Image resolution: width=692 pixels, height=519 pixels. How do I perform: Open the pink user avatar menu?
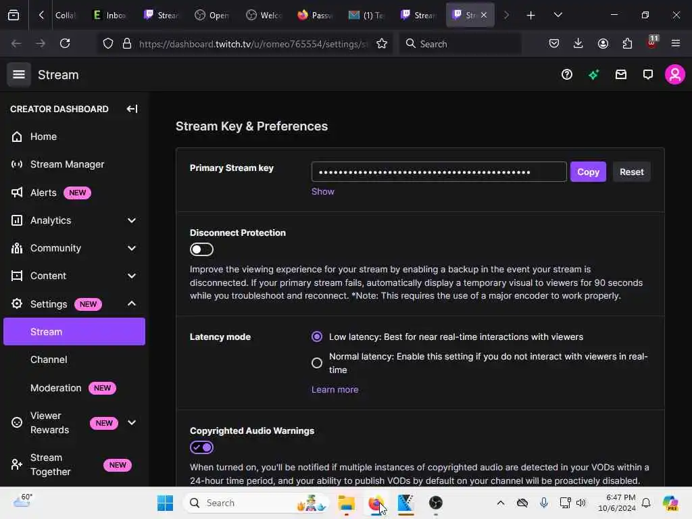pos(675,74)
